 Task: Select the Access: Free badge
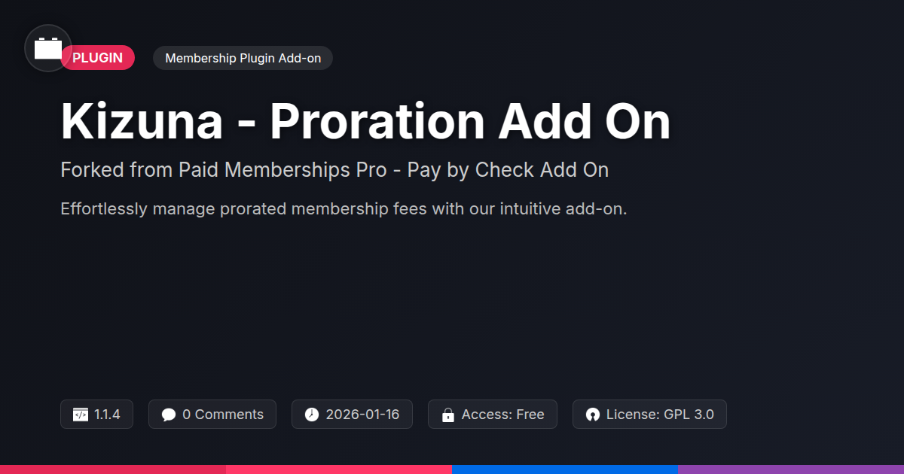493,415
